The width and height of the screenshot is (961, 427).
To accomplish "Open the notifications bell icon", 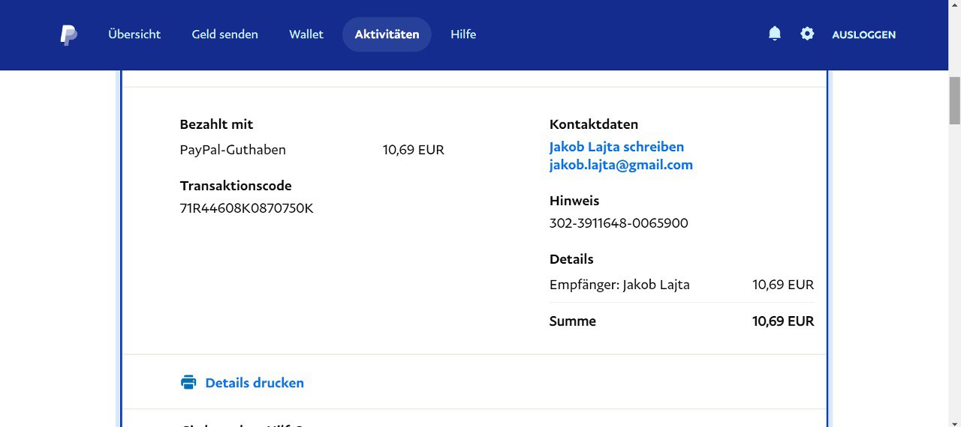I will coord(775,34).
